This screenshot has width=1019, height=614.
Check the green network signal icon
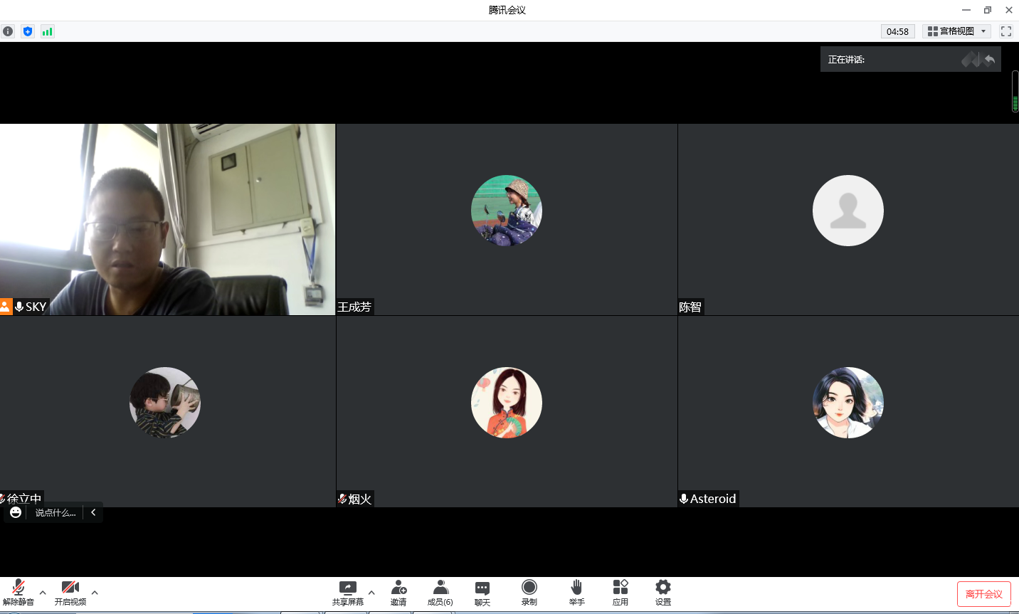pos(47,31)
